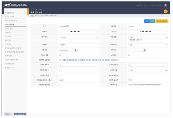
Task: Click the teal 목록 button
Action: (x=153, y=21)
